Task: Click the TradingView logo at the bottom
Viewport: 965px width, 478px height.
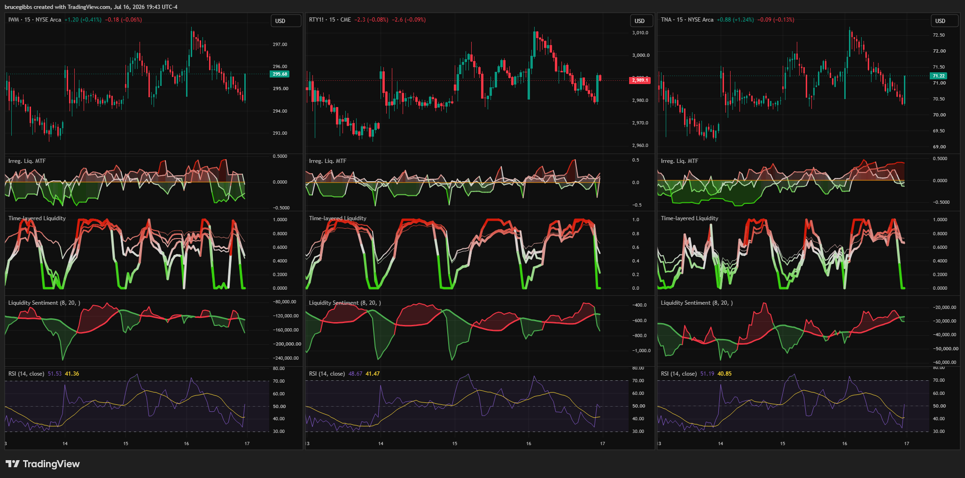Action: [x=43, y=464]
